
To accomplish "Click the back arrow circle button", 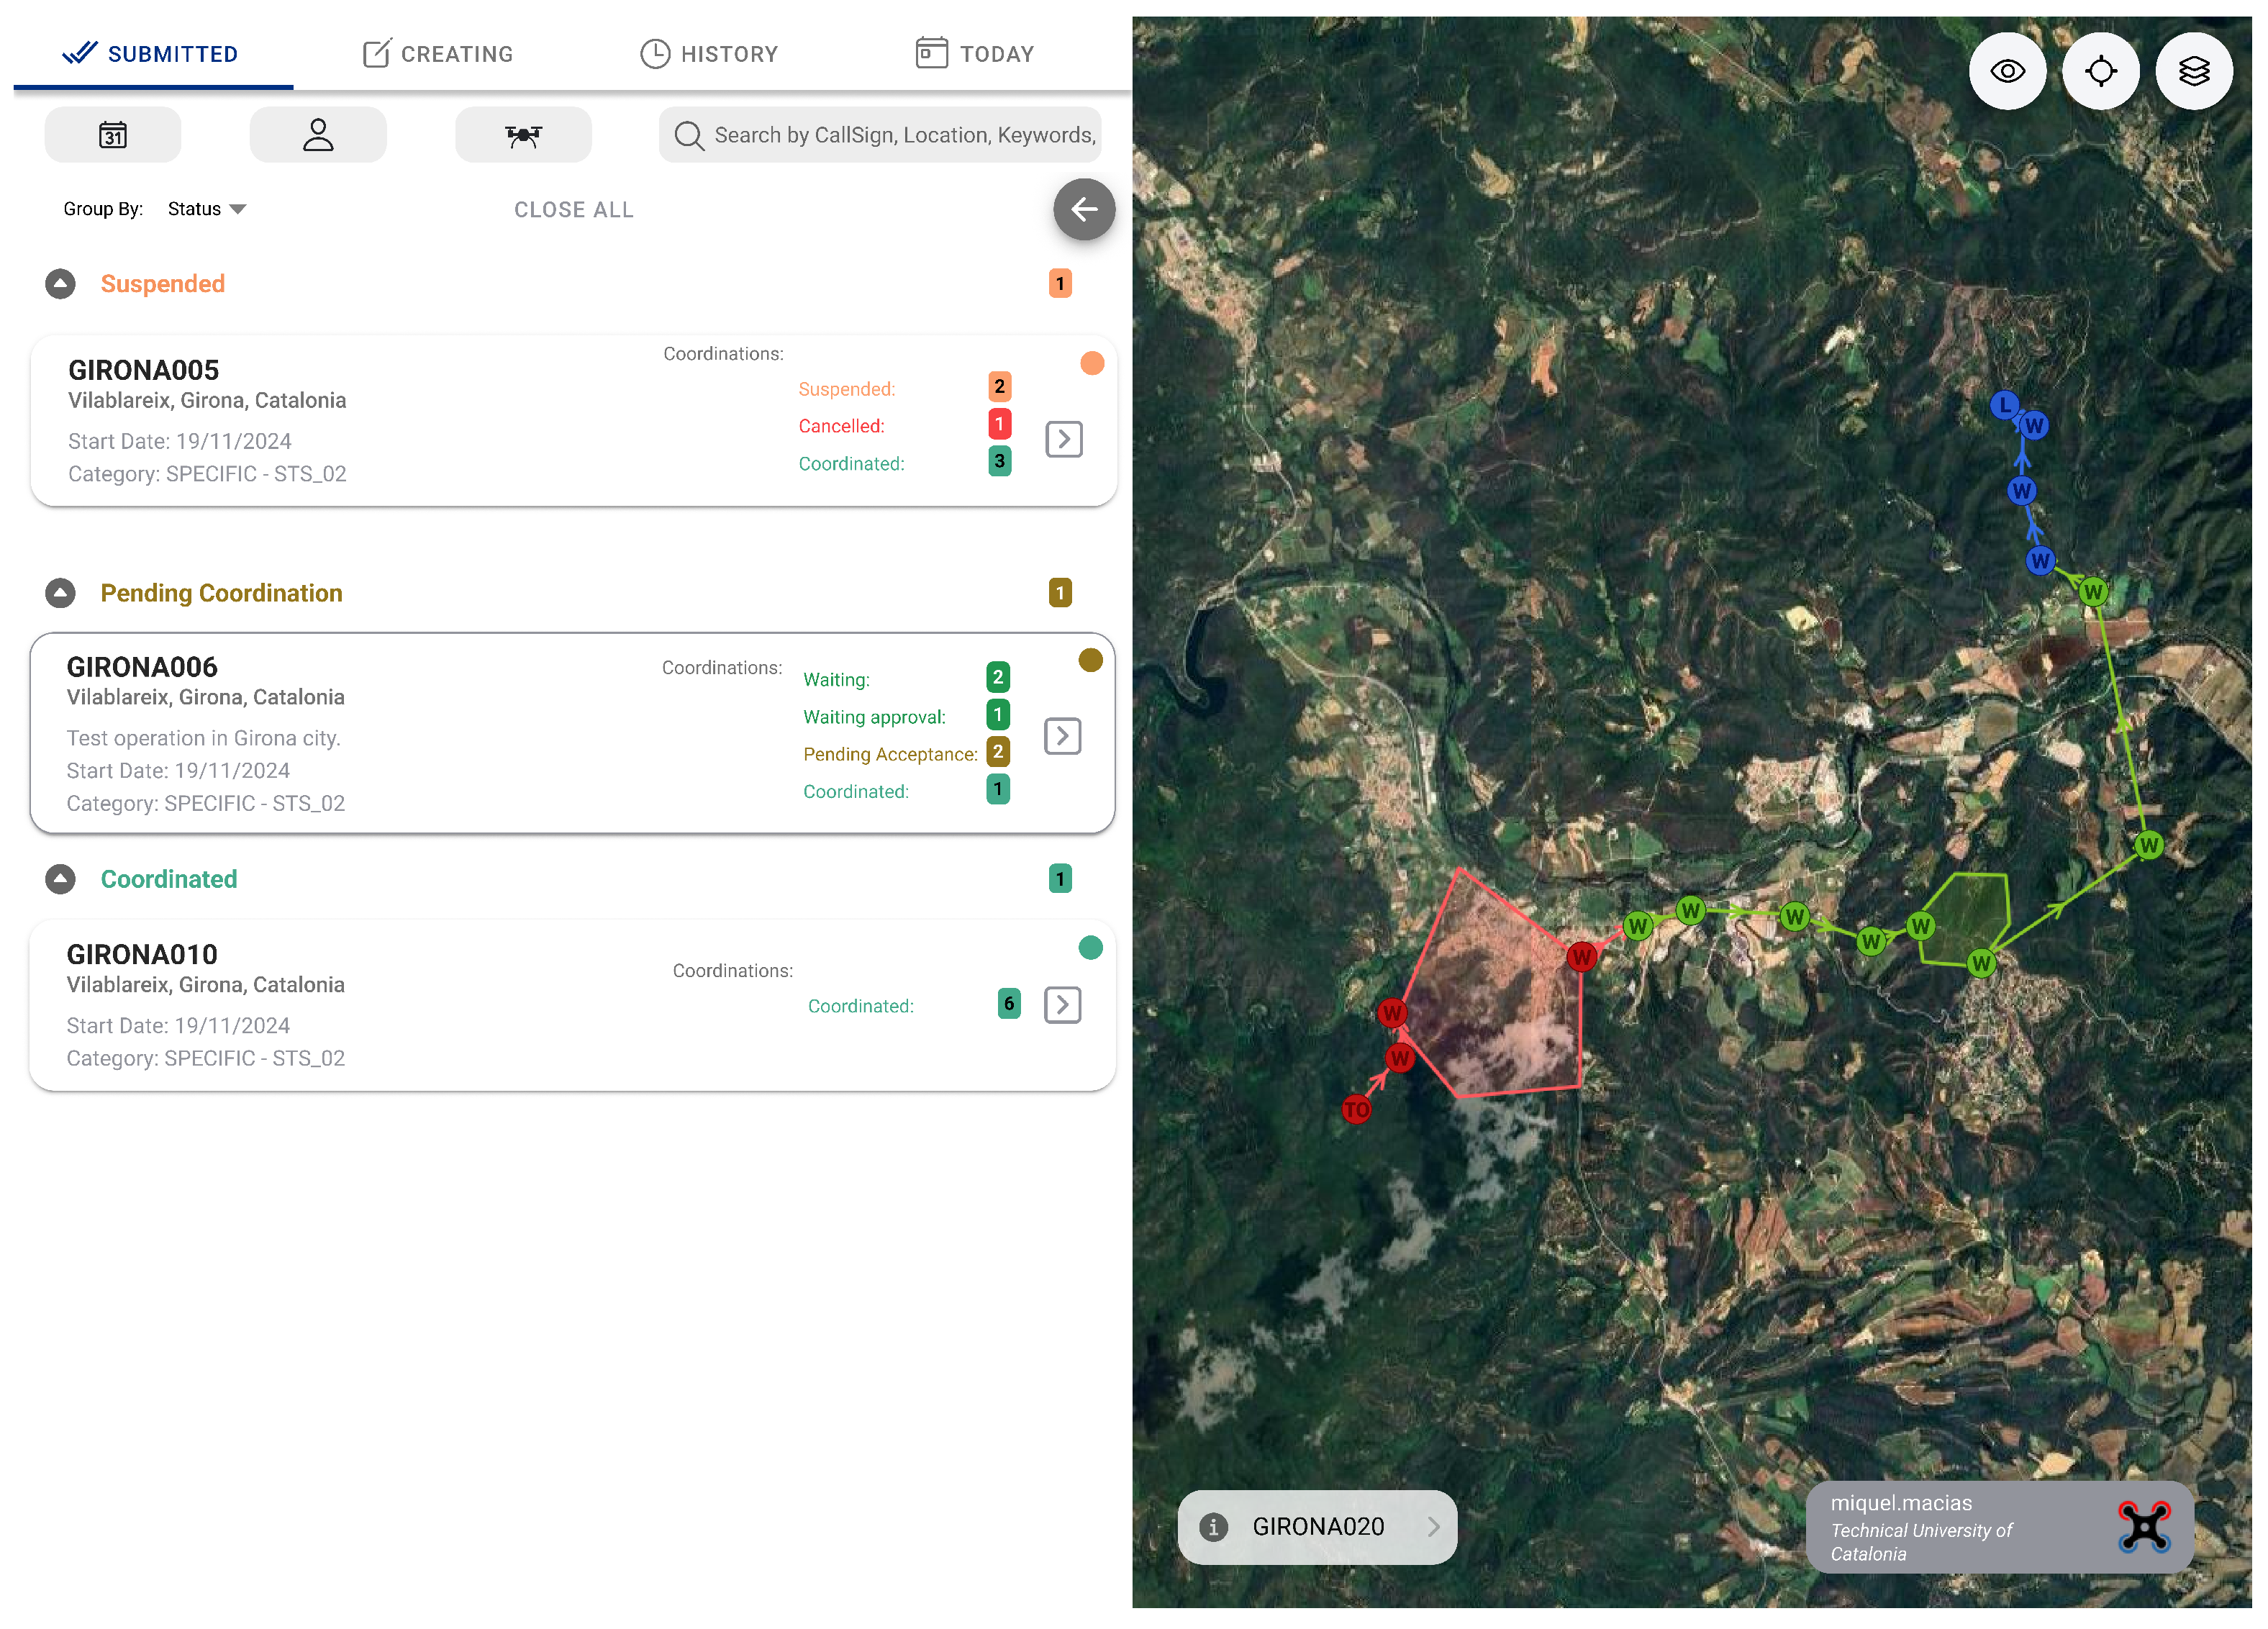I will (1084, 209).
